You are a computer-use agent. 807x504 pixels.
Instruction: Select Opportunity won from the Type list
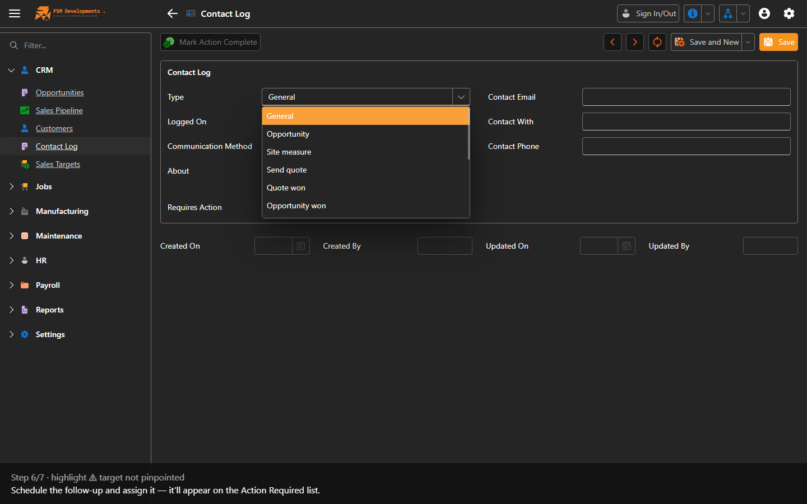pyautogui.click(x=365, y=206)
